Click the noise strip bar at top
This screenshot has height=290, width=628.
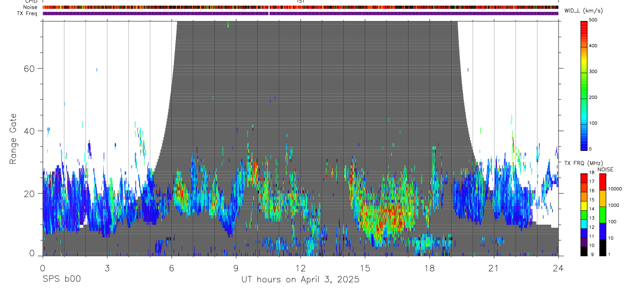tap(300, 7)
